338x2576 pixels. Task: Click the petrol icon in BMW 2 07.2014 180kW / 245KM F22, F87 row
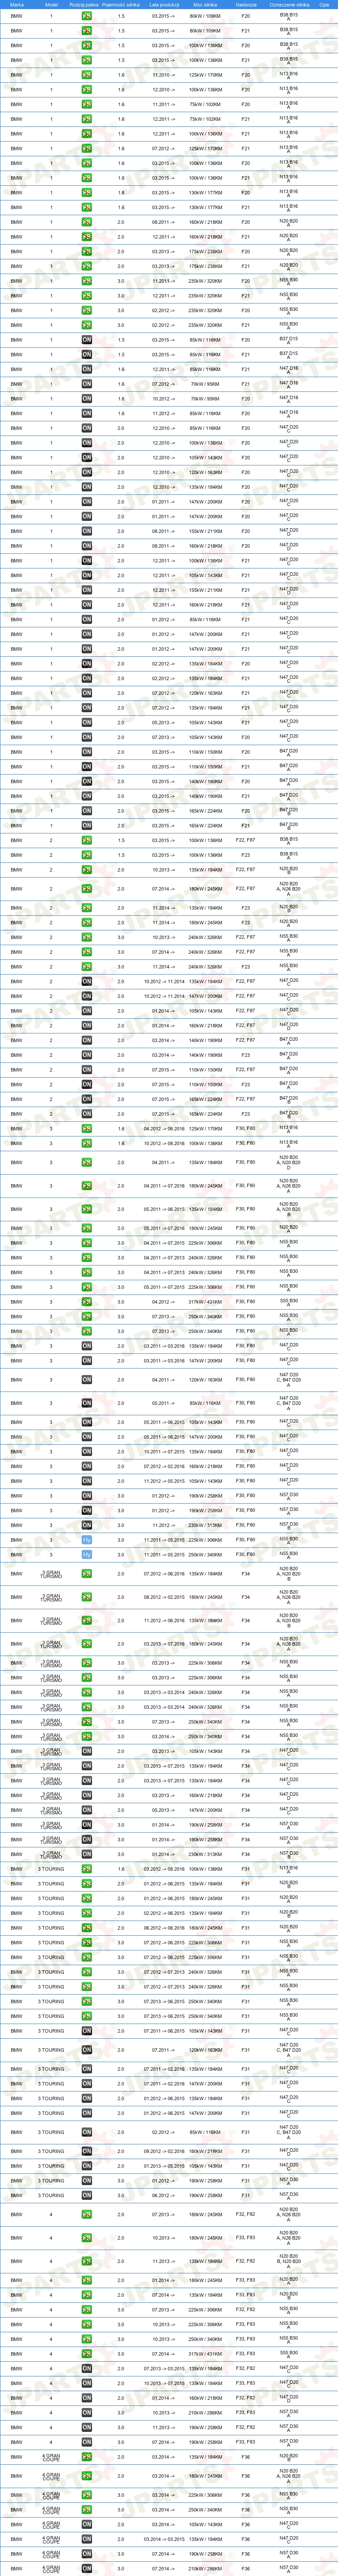coord(87,889)
